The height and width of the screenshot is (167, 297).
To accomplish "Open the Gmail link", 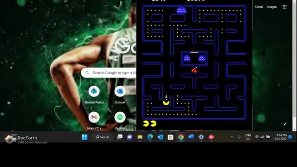I will pos(259,7).
